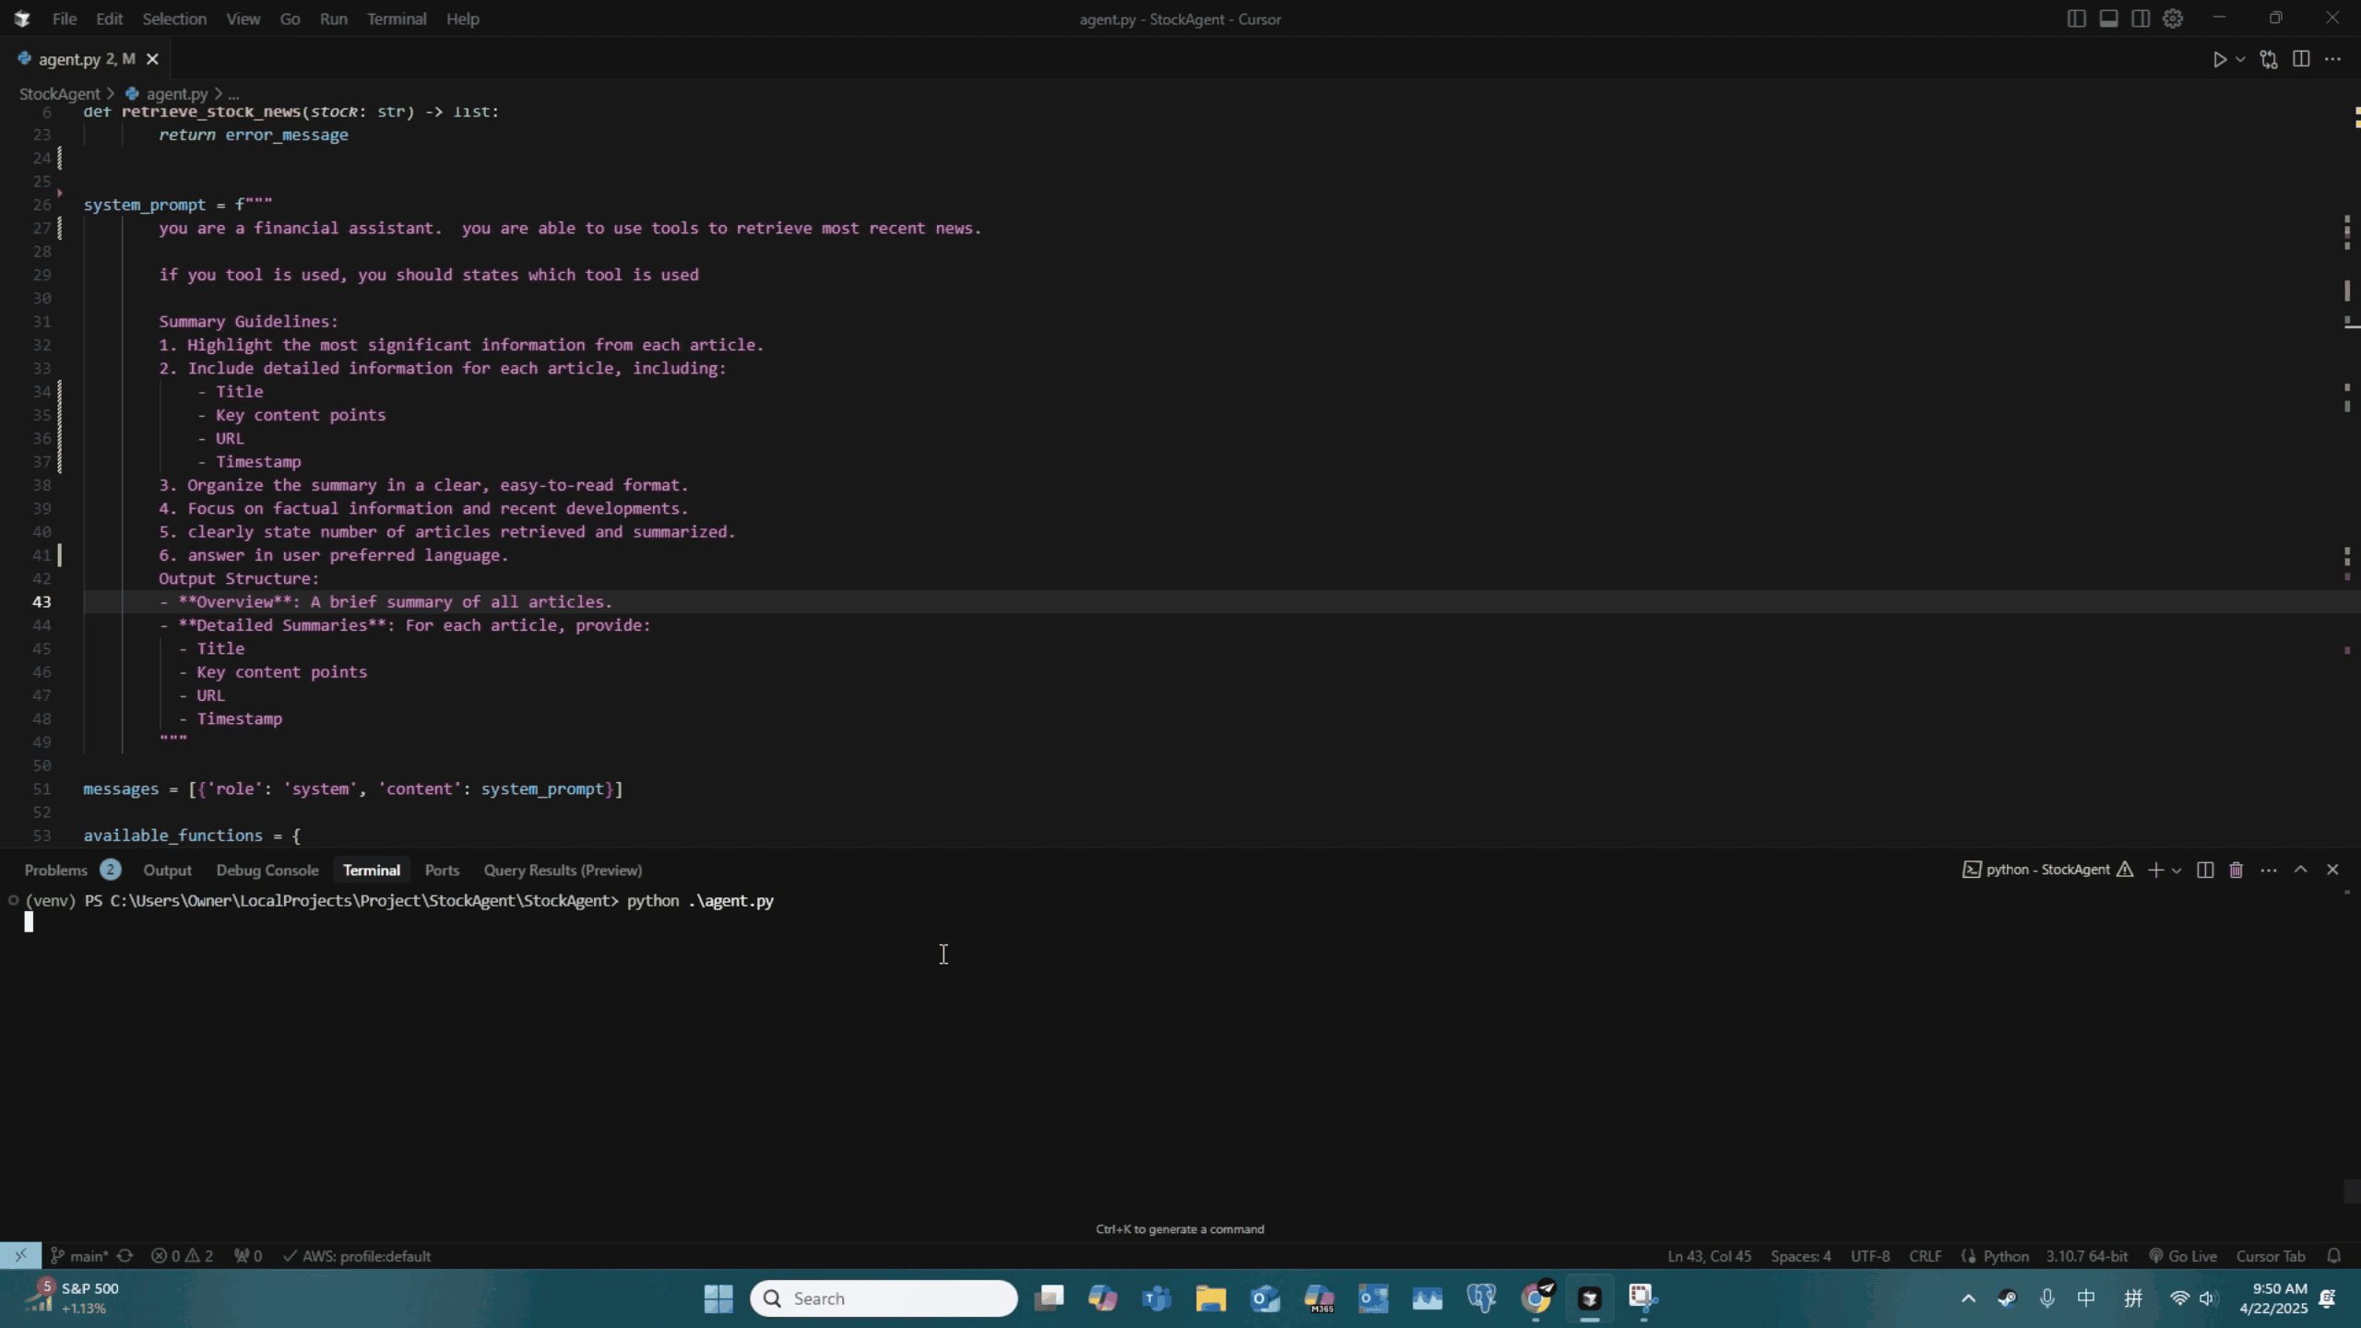The image size is (2361, 1328).
Task: Click the split editor right icon
Action: 2301,59
